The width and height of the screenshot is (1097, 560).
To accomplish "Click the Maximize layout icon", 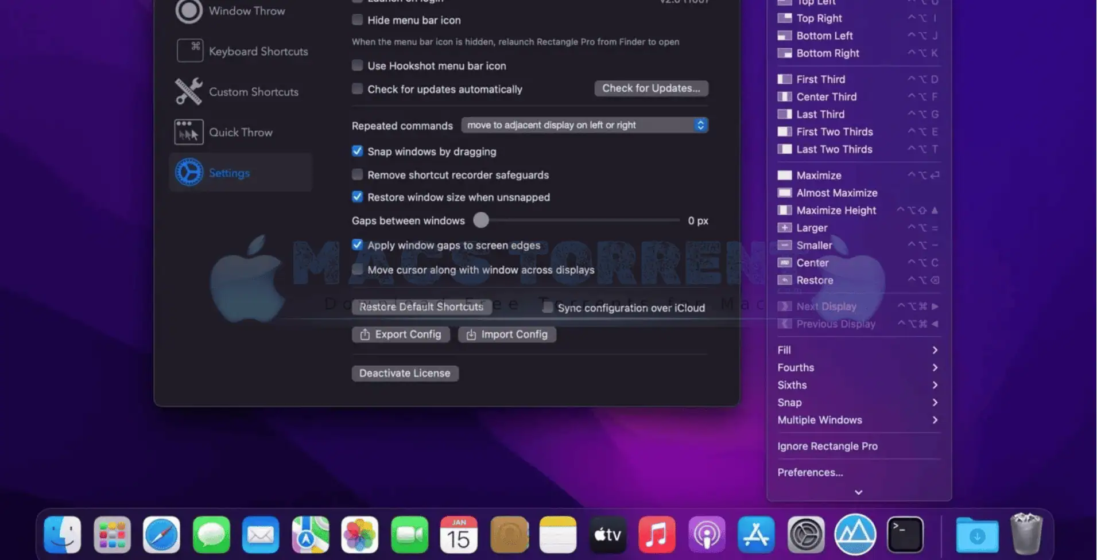I will (x=784, y=176).
